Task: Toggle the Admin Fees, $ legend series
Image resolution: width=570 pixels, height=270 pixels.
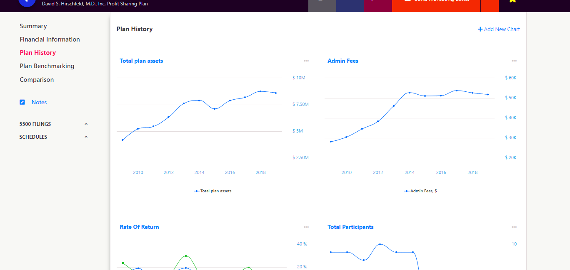Action: (420, 191)
